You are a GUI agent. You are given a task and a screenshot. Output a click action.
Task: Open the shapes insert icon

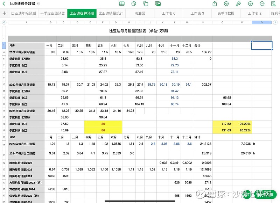(x=146, y=3)
